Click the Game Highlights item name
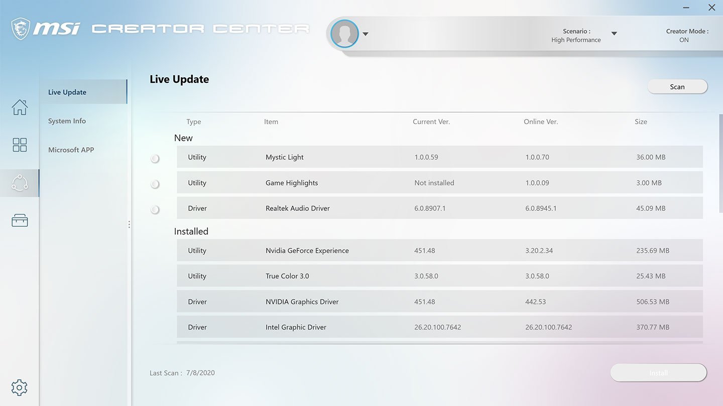723x406 pixels. click(292, 183)
